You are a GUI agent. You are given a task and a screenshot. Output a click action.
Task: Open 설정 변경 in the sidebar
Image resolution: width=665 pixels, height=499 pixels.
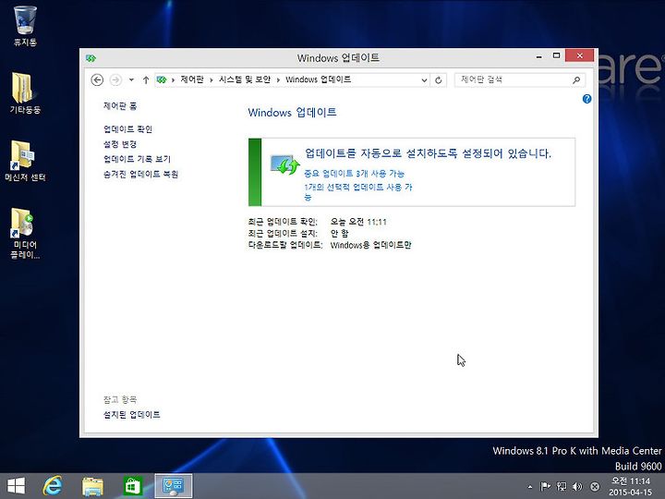[x=120, y=144]
